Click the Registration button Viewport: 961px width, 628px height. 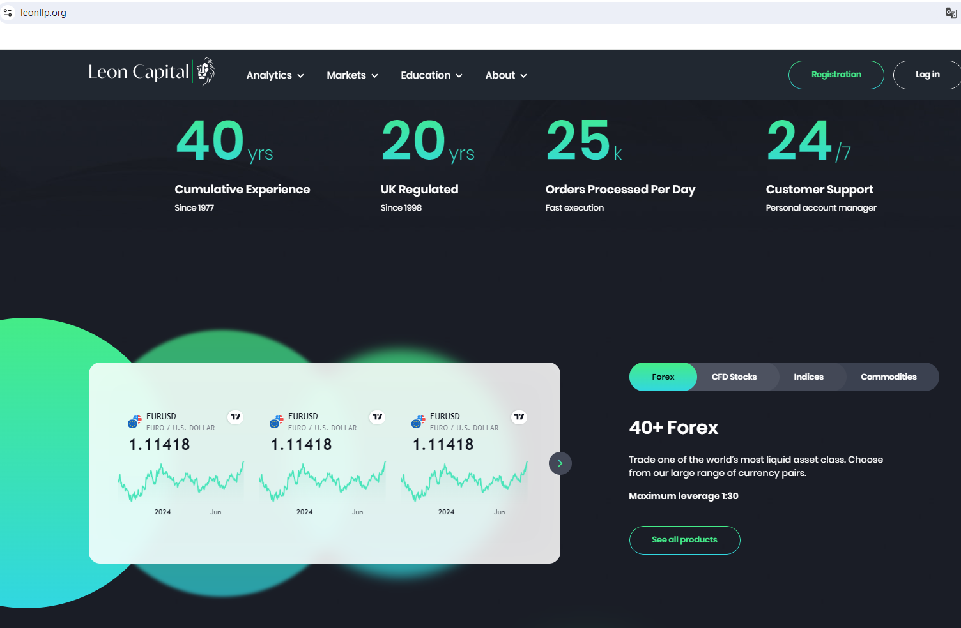[x=836, y=75]
